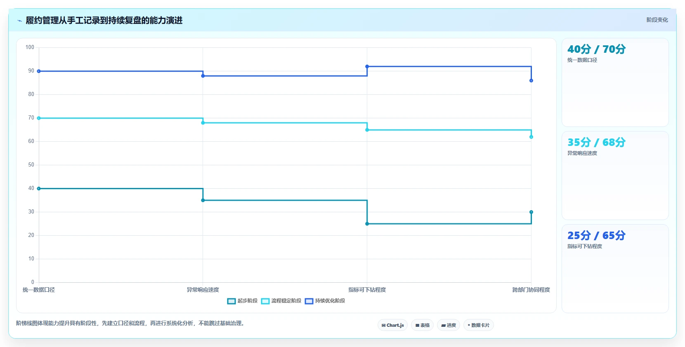Click the chart title 履约管理从手工记录到持续复盘的能力演进
Image resolution: width=685 pixels, height=347 pixels.
[x=104, y=21]
